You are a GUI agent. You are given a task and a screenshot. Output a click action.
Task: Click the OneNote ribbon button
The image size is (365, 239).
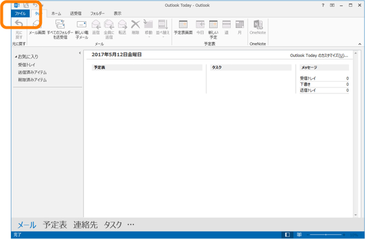[258, 27]
